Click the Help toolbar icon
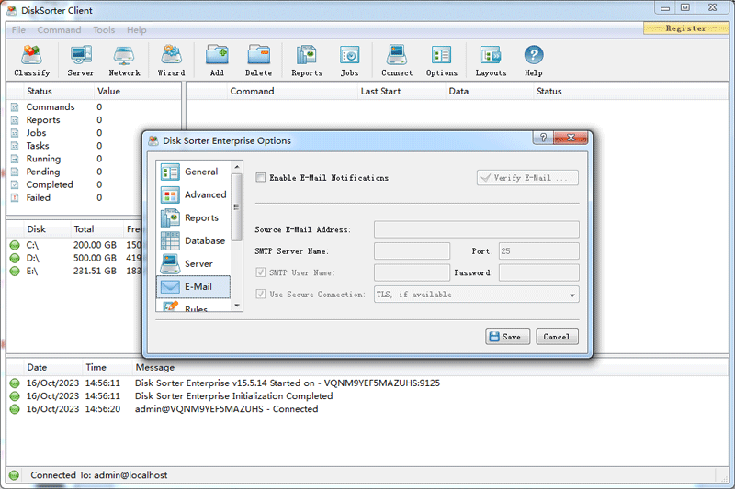The width and height of the screenshot is (735, 489). (534, 61)
